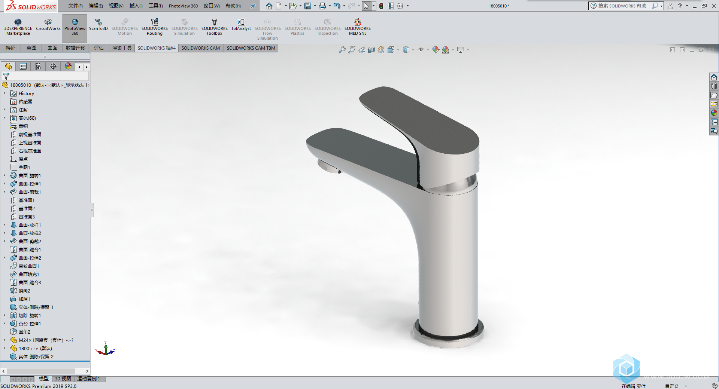Expand the 曲面-旋转1 feature
The height and width of the screenshot is (389, 719).
coord(4,175)
